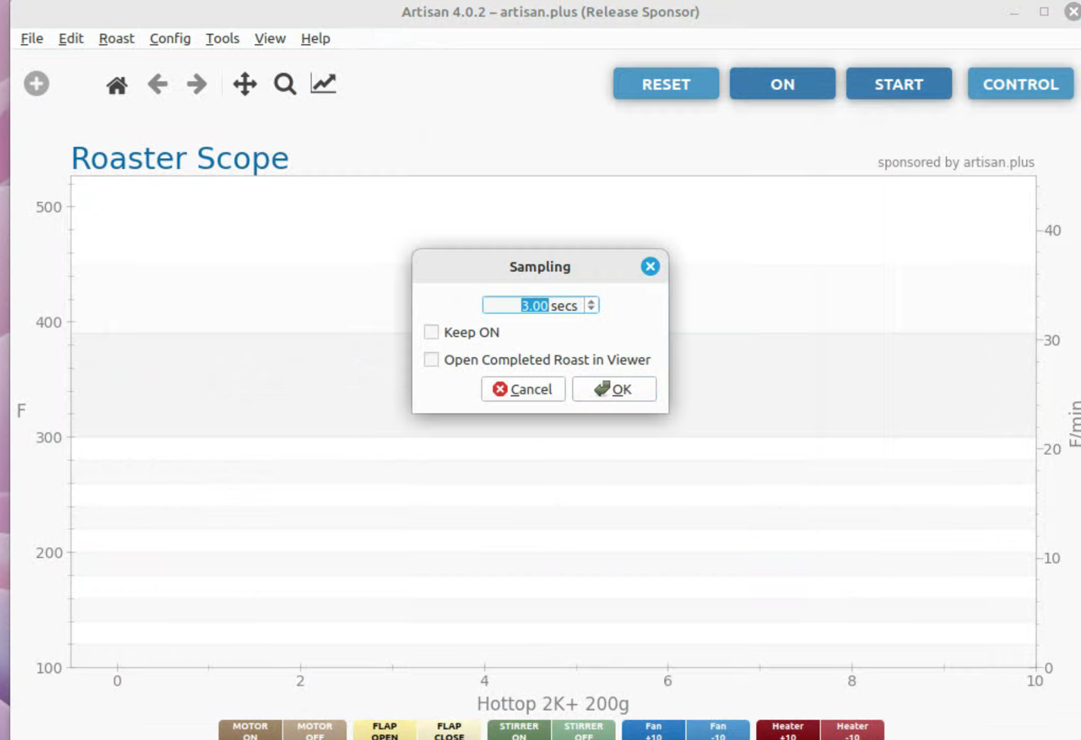
Task: Open the chart line options icon
Action: point(323,84)
